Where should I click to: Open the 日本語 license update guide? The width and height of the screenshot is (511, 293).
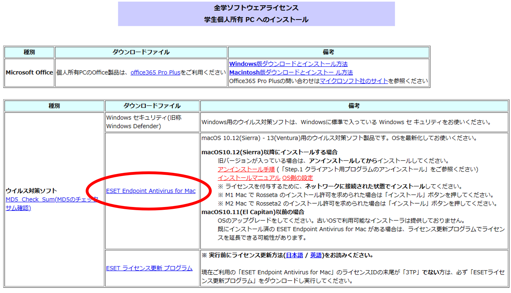[295, 255]
